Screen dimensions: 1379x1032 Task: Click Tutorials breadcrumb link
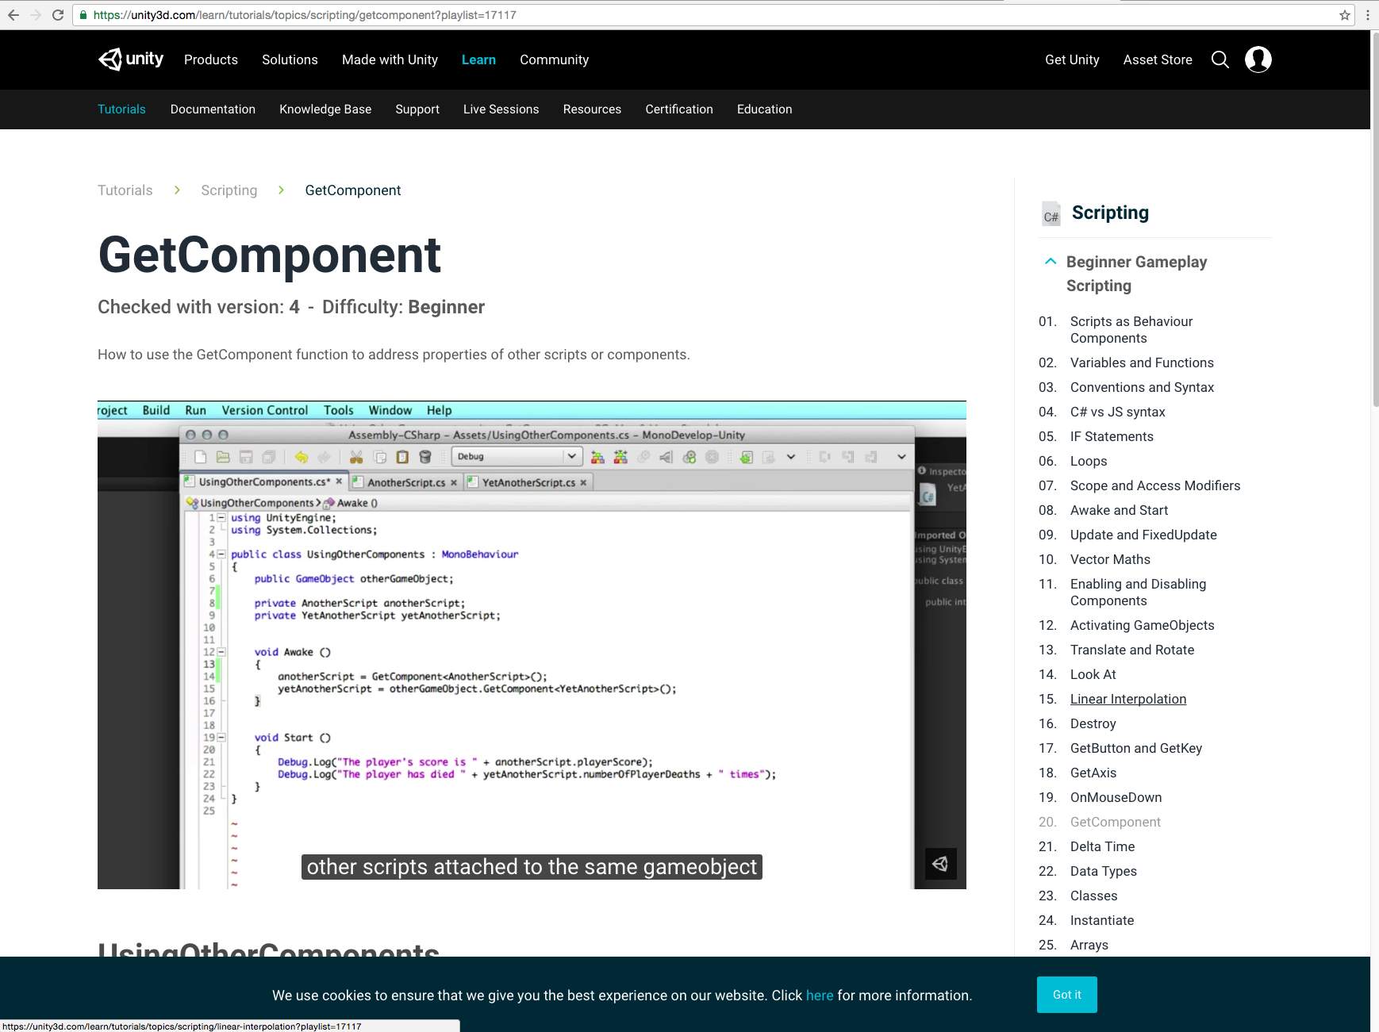coord(125,190)
